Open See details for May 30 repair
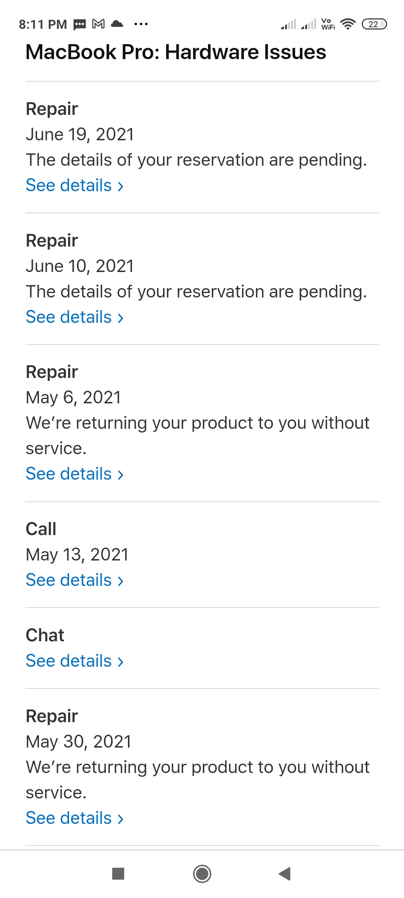This screenshot has width=404, height=898. click(74, 818)
